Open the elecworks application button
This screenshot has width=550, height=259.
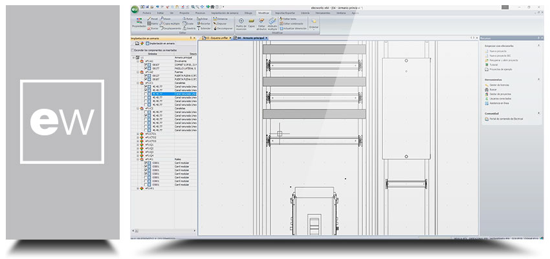tap(135, 10)
